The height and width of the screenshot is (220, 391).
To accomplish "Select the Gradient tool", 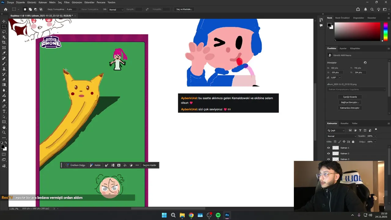I will click(4, 85).
